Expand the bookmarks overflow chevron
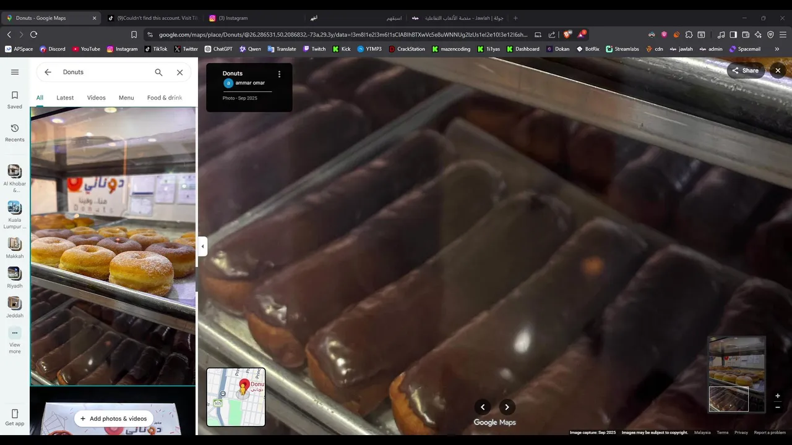 click(777, 49)
